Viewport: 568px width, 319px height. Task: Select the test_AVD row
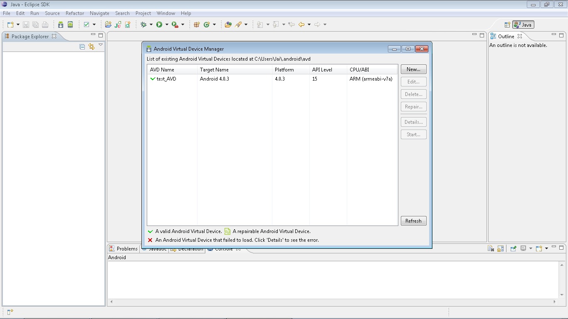(x=272, y=79)
